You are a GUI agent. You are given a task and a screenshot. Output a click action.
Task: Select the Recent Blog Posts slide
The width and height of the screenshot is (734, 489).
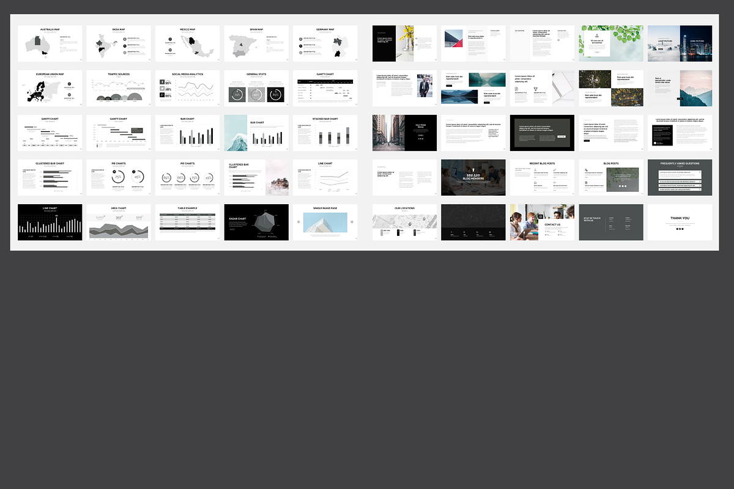(543, 177)
